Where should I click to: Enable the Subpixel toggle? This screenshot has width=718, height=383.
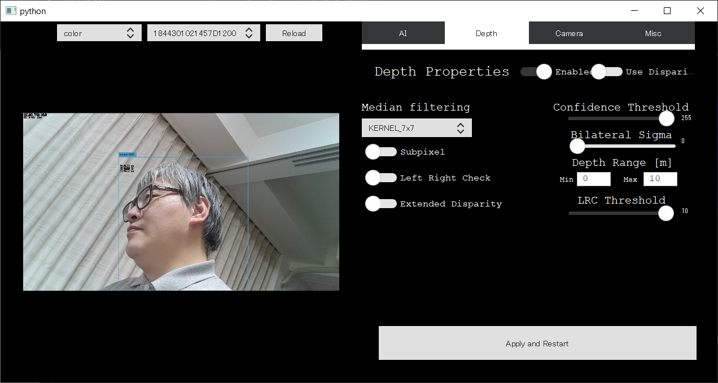381,152
